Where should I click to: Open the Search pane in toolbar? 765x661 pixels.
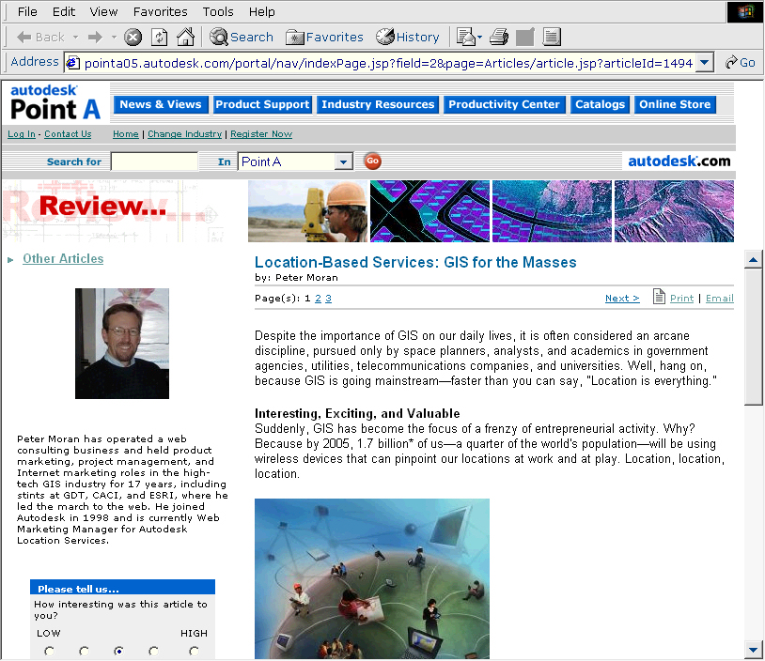point(241,37)
